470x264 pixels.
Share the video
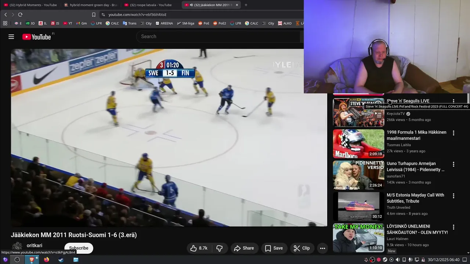pyautogui.click(x=244, y=248)
